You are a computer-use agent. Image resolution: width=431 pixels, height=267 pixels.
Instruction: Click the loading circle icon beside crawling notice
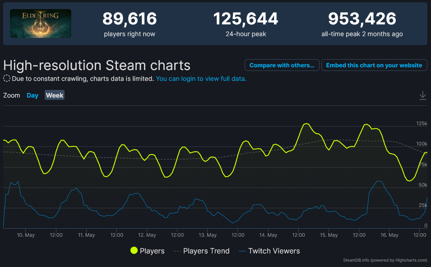7,79
